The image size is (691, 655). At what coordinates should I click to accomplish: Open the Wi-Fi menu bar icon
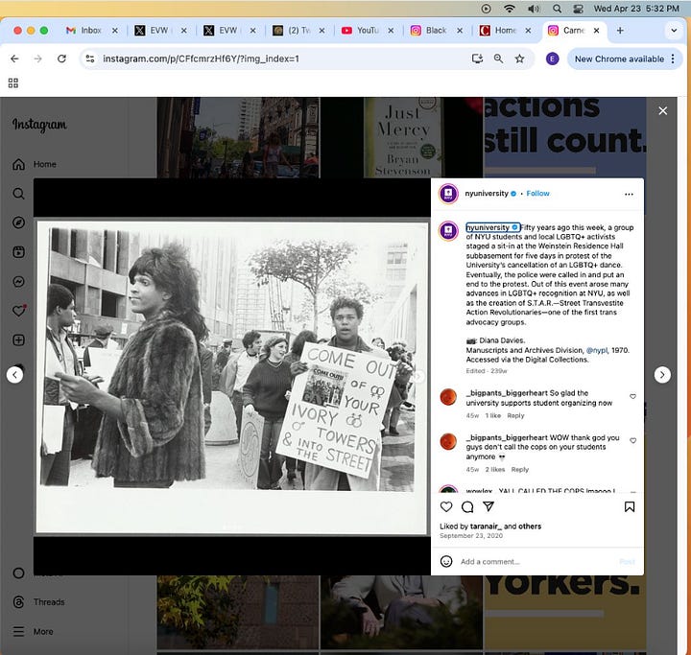point(510,9)
